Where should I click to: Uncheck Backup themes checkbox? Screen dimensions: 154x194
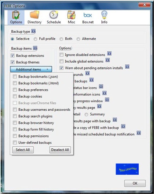point(13,62)
